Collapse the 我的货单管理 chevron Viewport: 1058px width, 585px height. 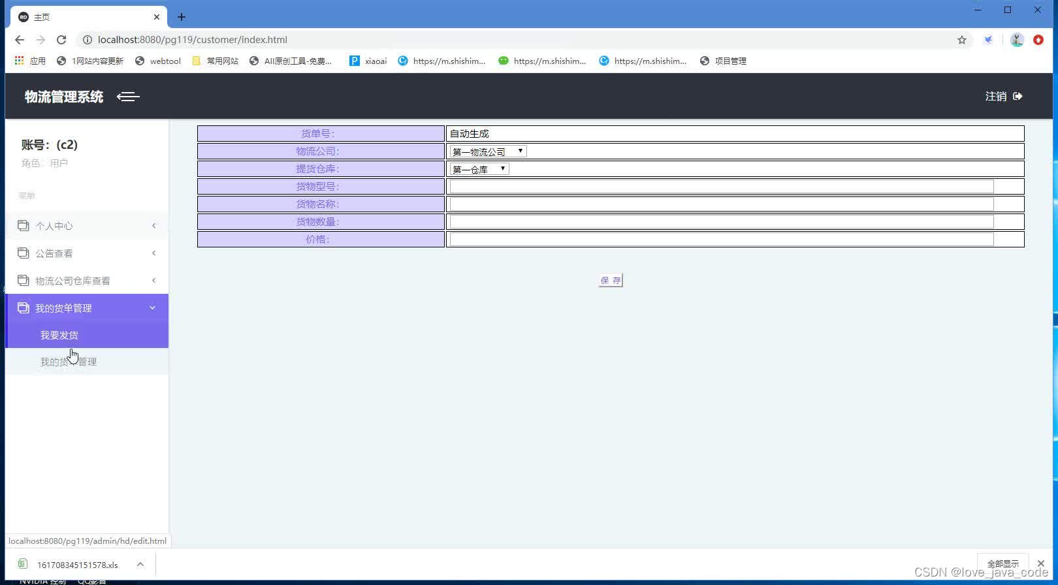pyautogui.click(x=153, y=308)
